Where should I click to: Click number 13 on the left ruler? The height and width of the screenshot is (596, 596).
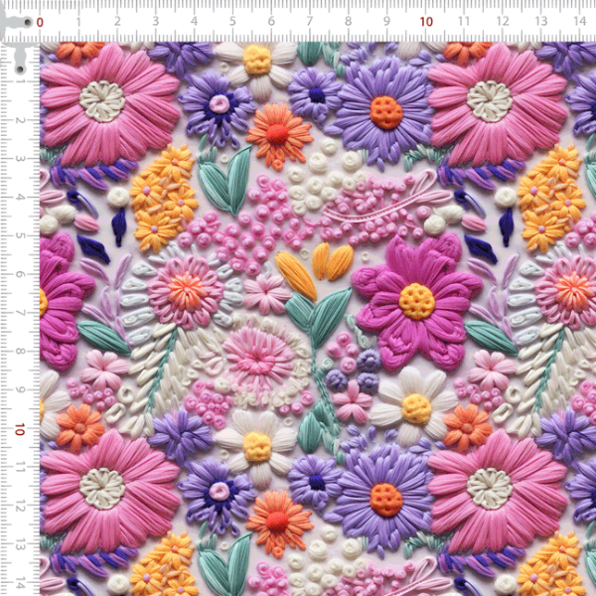tap(19, 545)
